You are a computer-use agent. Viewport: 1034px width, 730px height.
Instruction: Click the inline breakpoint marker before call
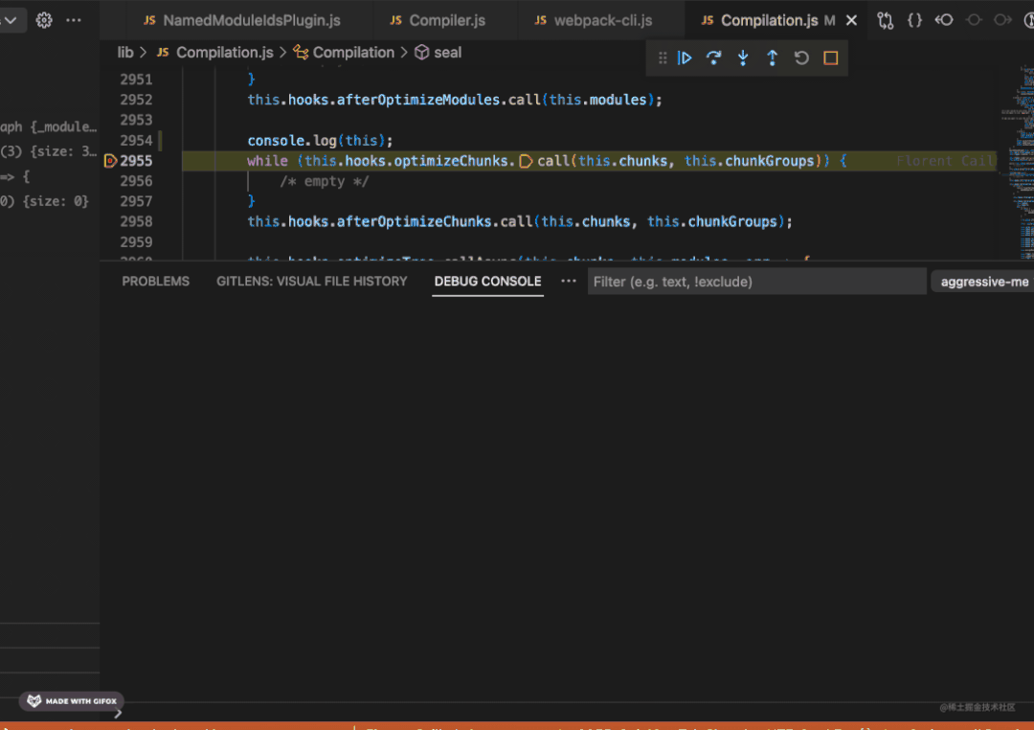526,161
